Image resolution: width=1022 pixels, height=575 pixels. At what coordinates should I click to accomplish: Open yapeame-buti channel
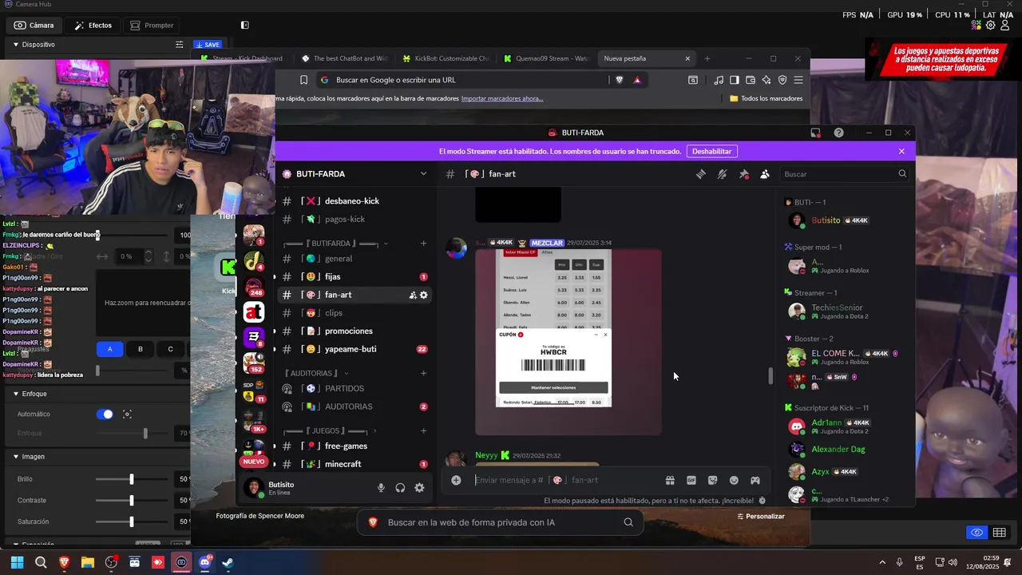pos(355,349)
